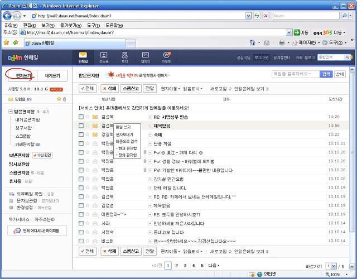Open the 주소록 address book icon
This screenshot has height=279, width=357.
coord(103,57)
